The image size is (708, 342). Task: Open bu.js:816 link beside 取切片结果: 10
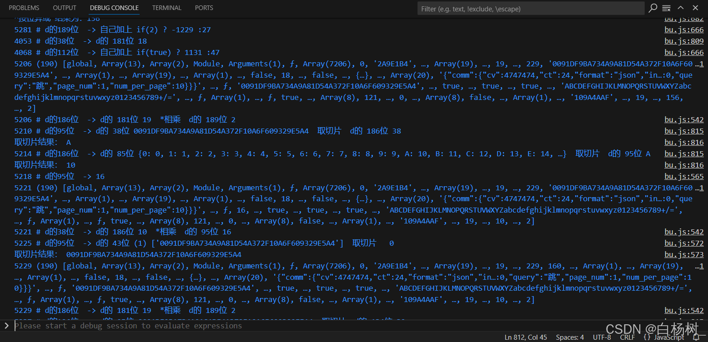(684, 165)
